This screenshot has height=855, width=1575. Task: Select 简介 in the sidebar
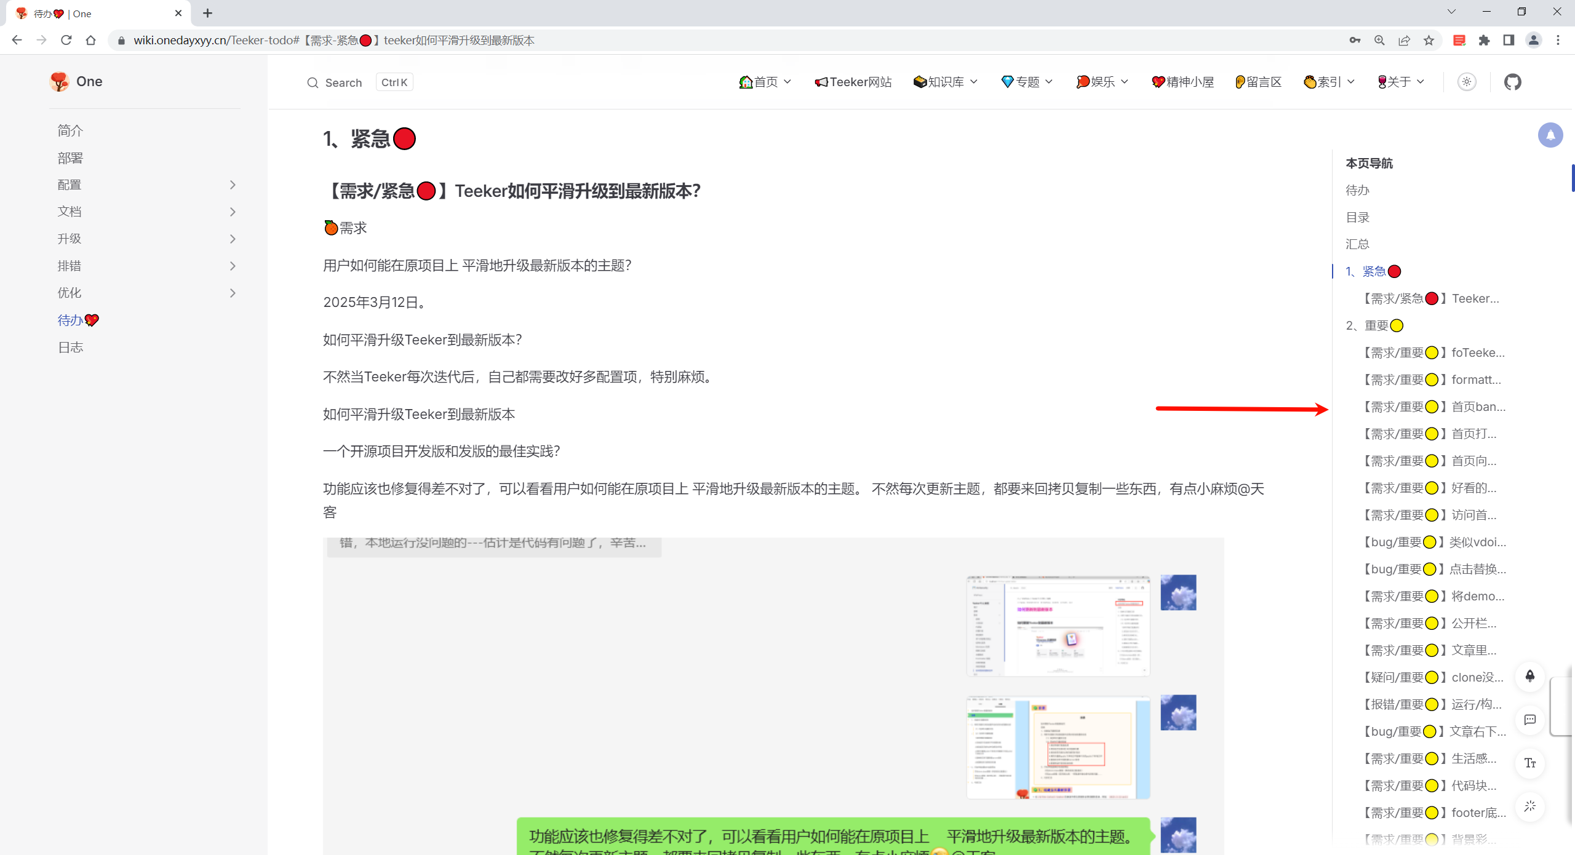(x=70, y=130)
